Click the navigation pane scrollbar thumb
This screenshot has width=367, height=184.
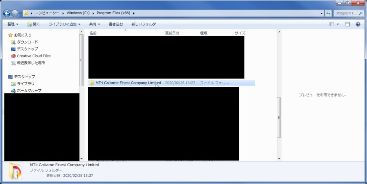coord(81,60)
